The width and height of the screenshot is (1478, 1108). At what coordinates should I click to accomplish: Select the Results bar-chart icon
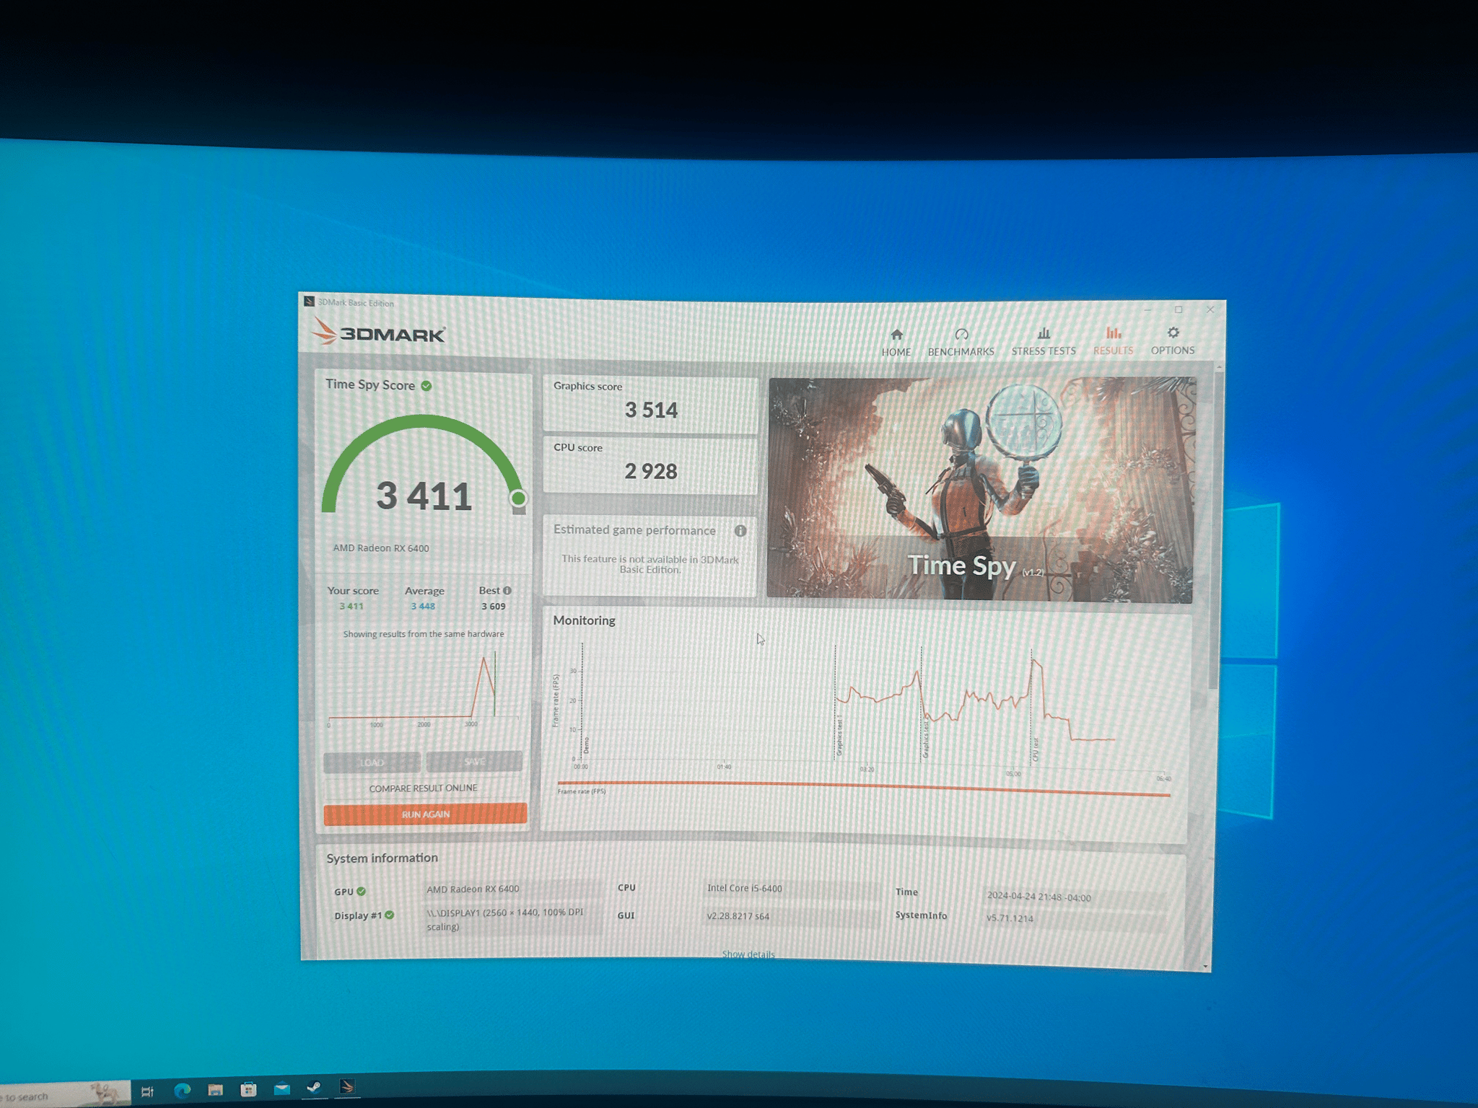(x=1114, y=333)
